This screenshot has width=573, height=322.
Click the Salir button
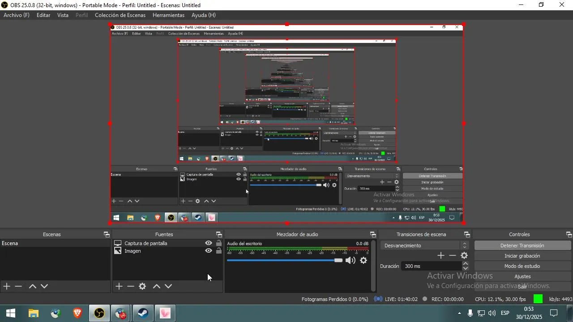[x=522, y=286]
